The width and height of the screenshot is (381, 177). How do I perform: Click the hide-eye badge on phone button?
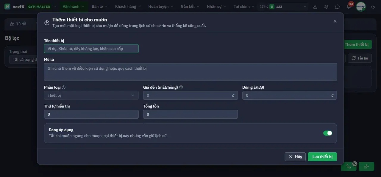pyautogui.click(x=355, y=163)
